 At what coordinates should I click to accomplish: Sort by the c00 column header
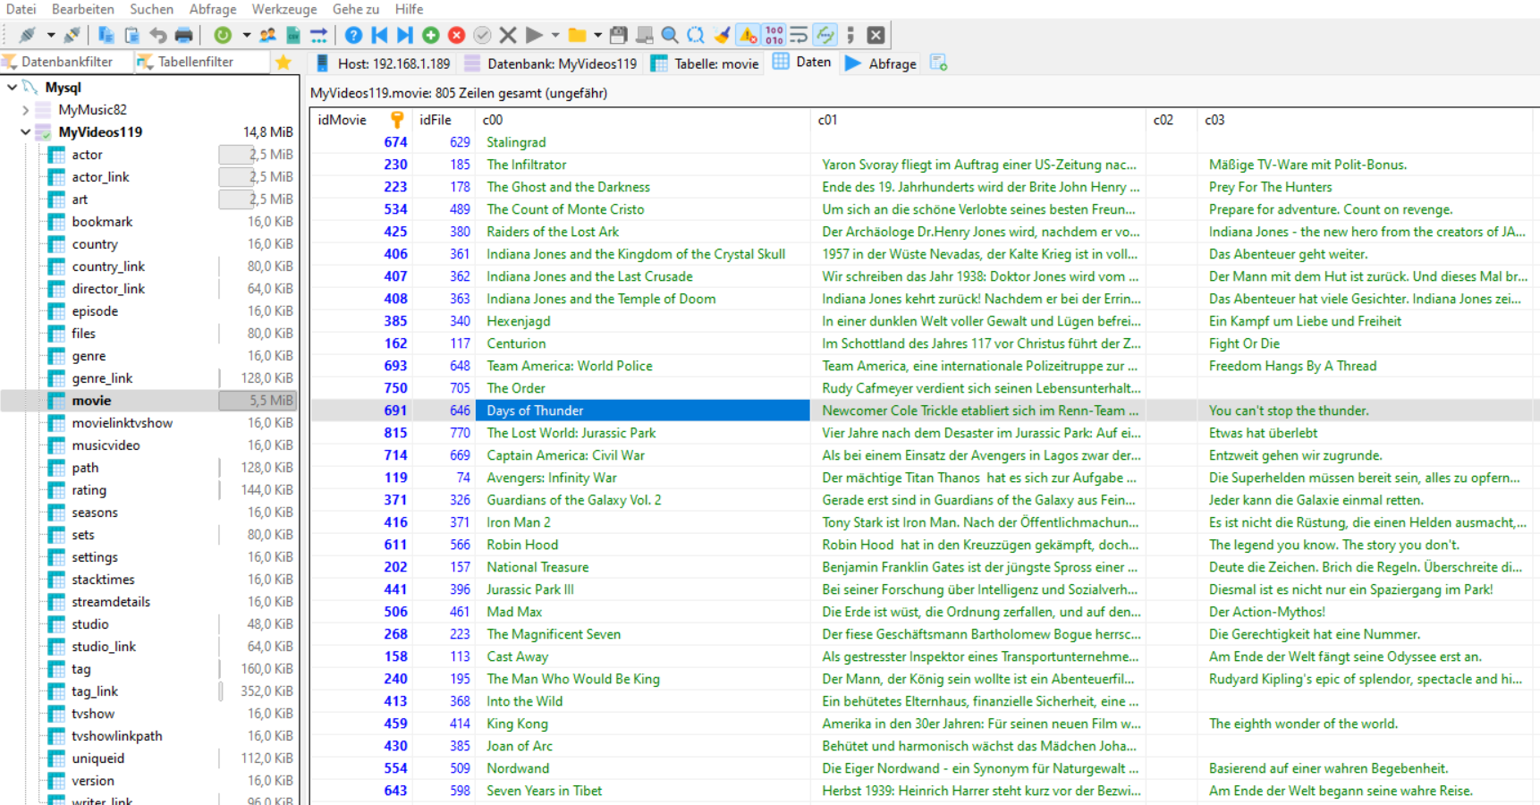(x=642, y=120)
